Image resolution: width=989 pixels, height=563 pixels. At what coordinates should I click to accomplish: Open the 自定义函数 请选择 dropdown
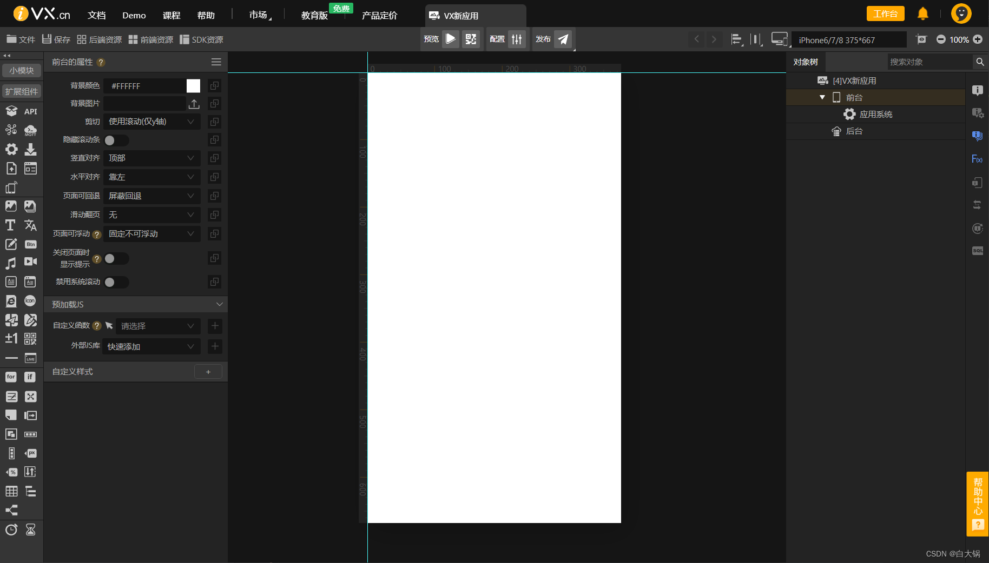point(158,326)
